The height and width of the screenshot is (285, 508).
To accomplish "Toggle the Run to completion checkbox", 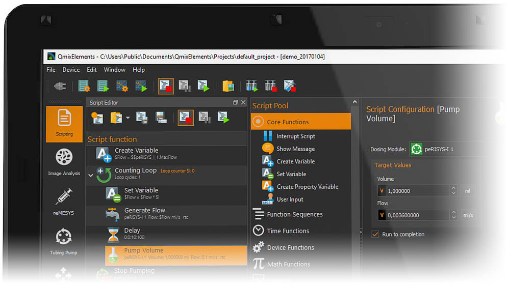I will pyautogui.click(x=375, y=234).
